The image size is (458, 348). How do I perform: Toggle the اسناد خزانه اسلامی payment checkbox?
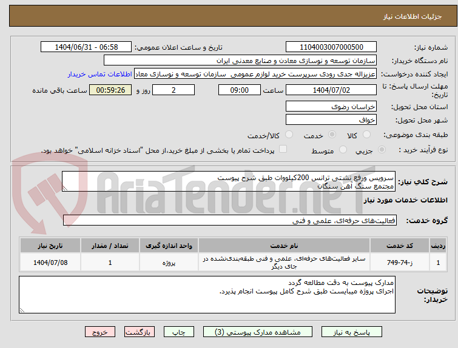(x=283, y=149)
